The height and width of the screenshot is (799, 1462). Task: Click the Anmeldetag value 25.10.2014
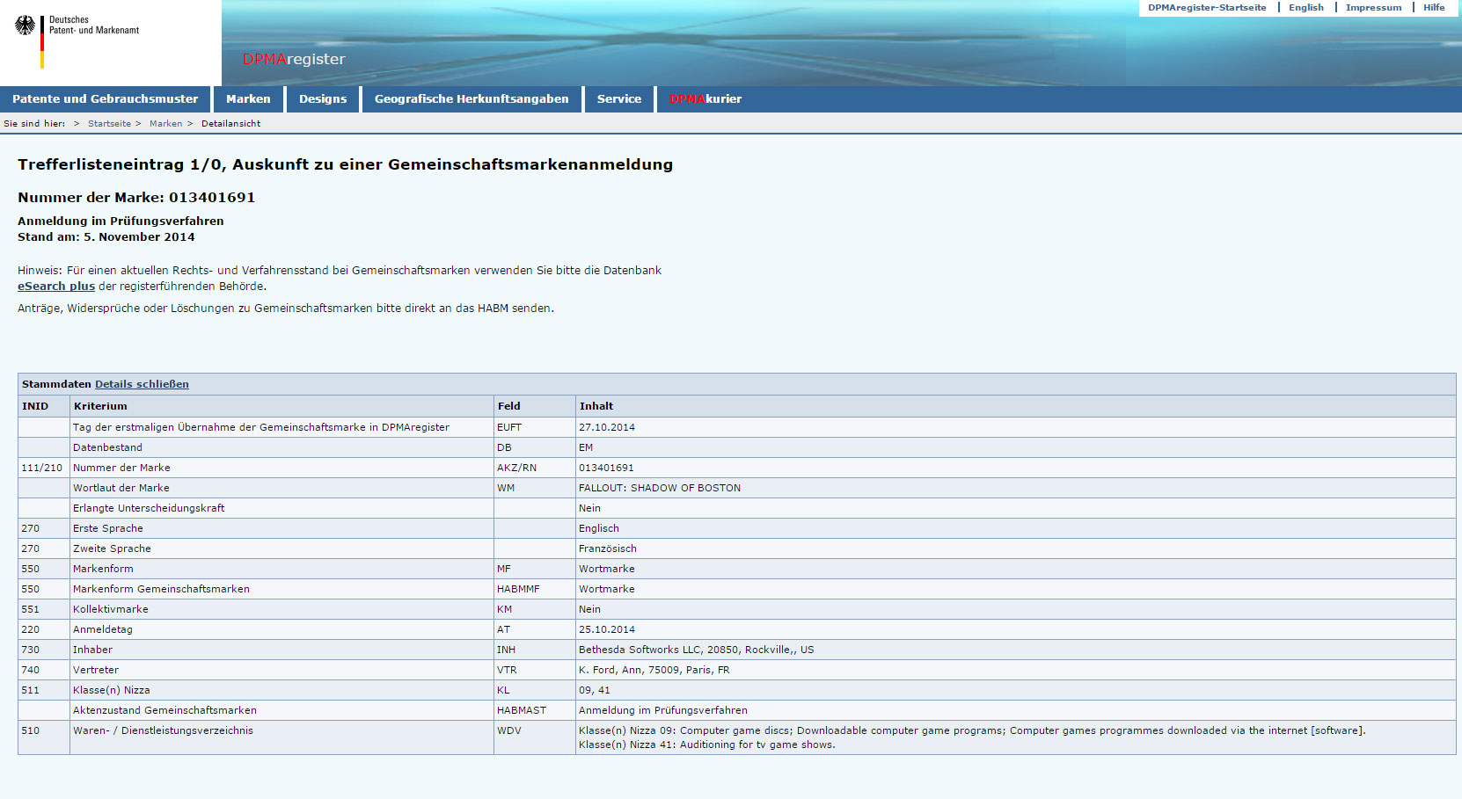pyautogui.click(x=606, y=629)
